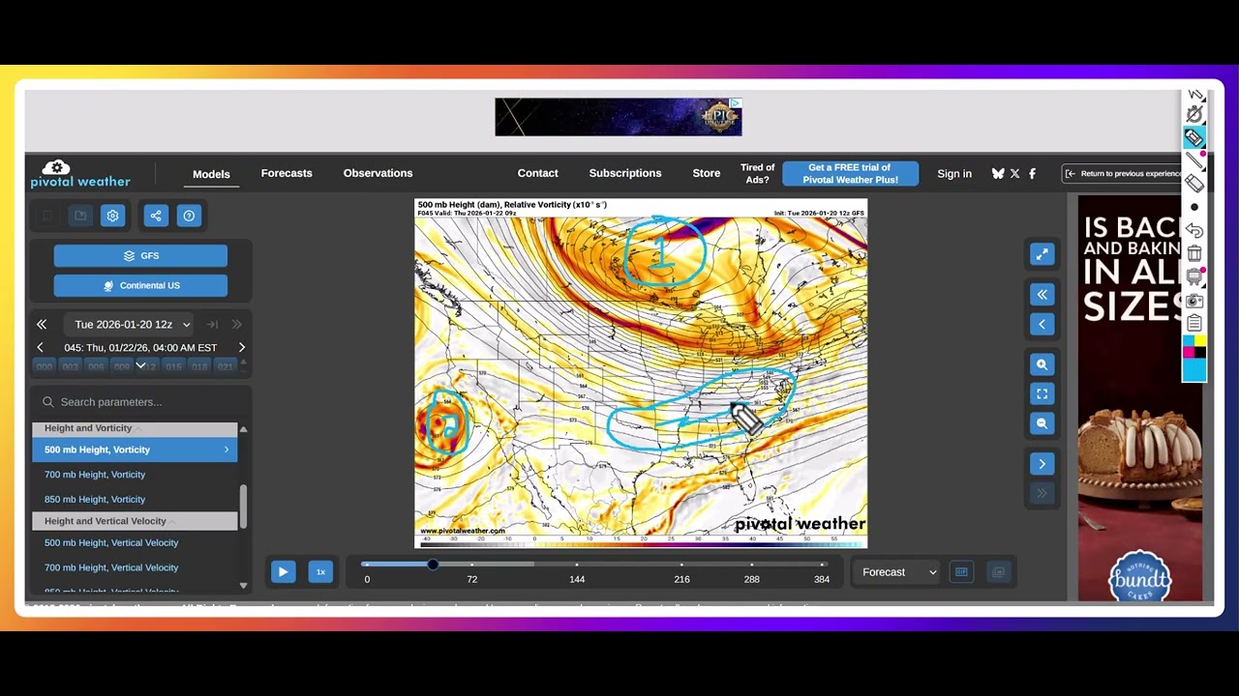Open the X social media icon
Viewport: 1239px width, 696px height.
(1014, 174)
